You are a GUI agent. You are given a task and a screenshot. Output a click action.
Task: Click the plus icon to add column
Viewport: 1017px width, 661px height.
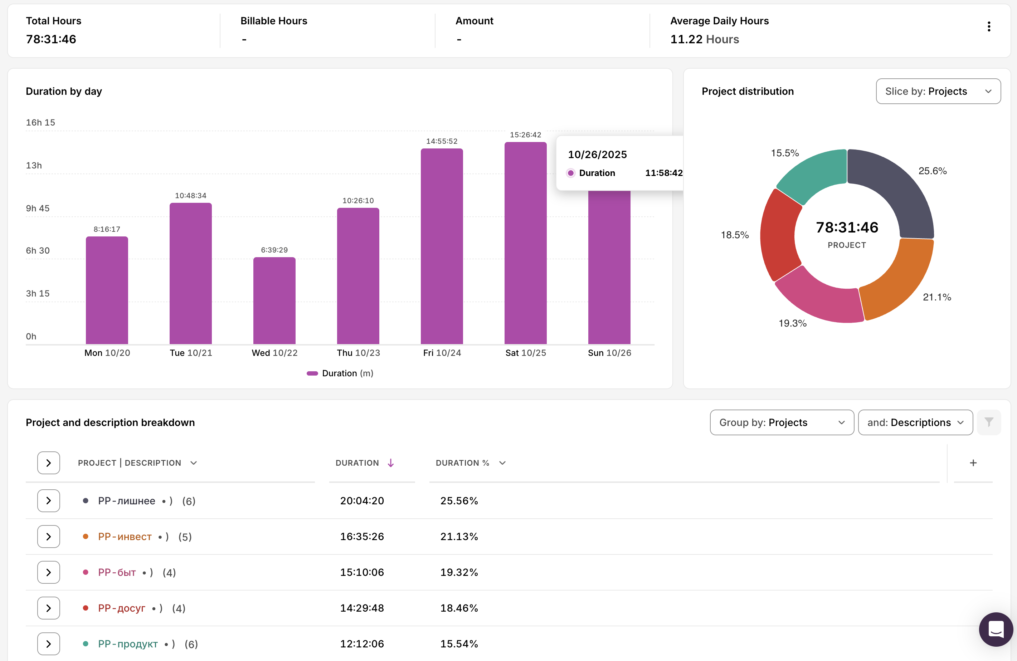tap(973, 463)
